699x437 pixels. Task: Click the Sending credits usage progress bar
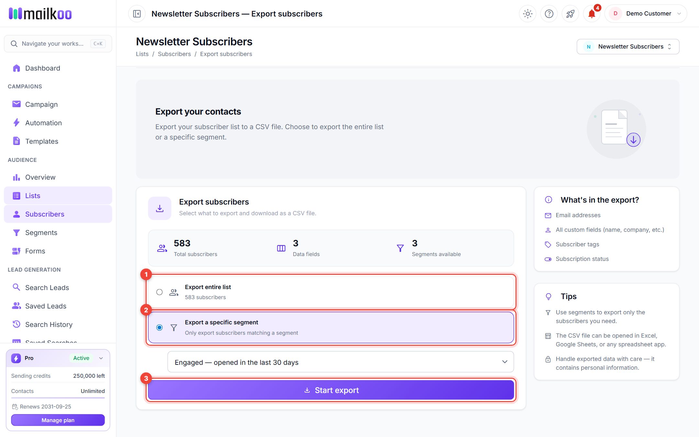[x=58, y=383]
